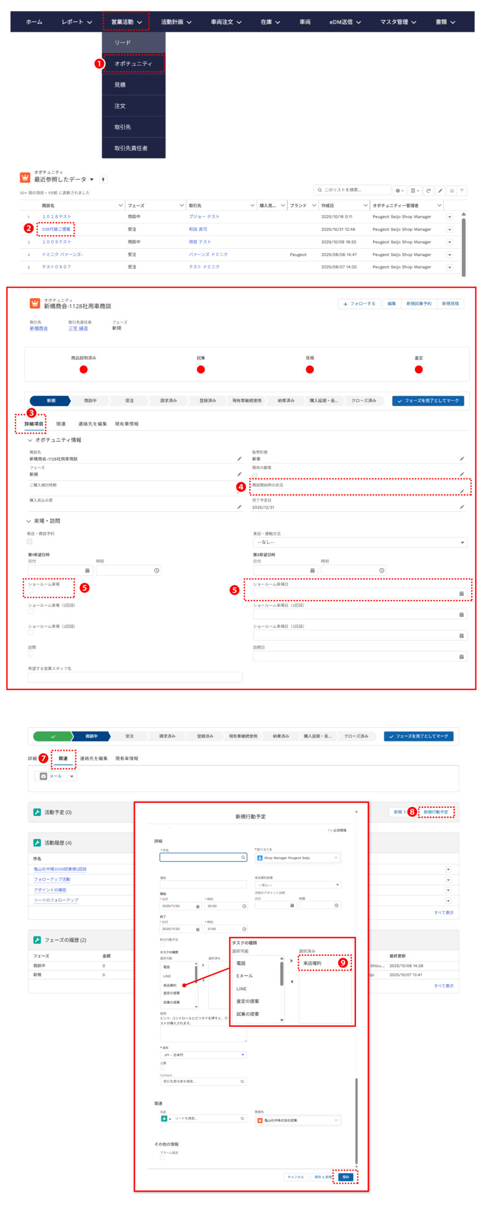This screenshot has height=1212, width=483.
Task: Click the 新規行動予定 button
Action: pyautogui.click(x=435, y=811)
